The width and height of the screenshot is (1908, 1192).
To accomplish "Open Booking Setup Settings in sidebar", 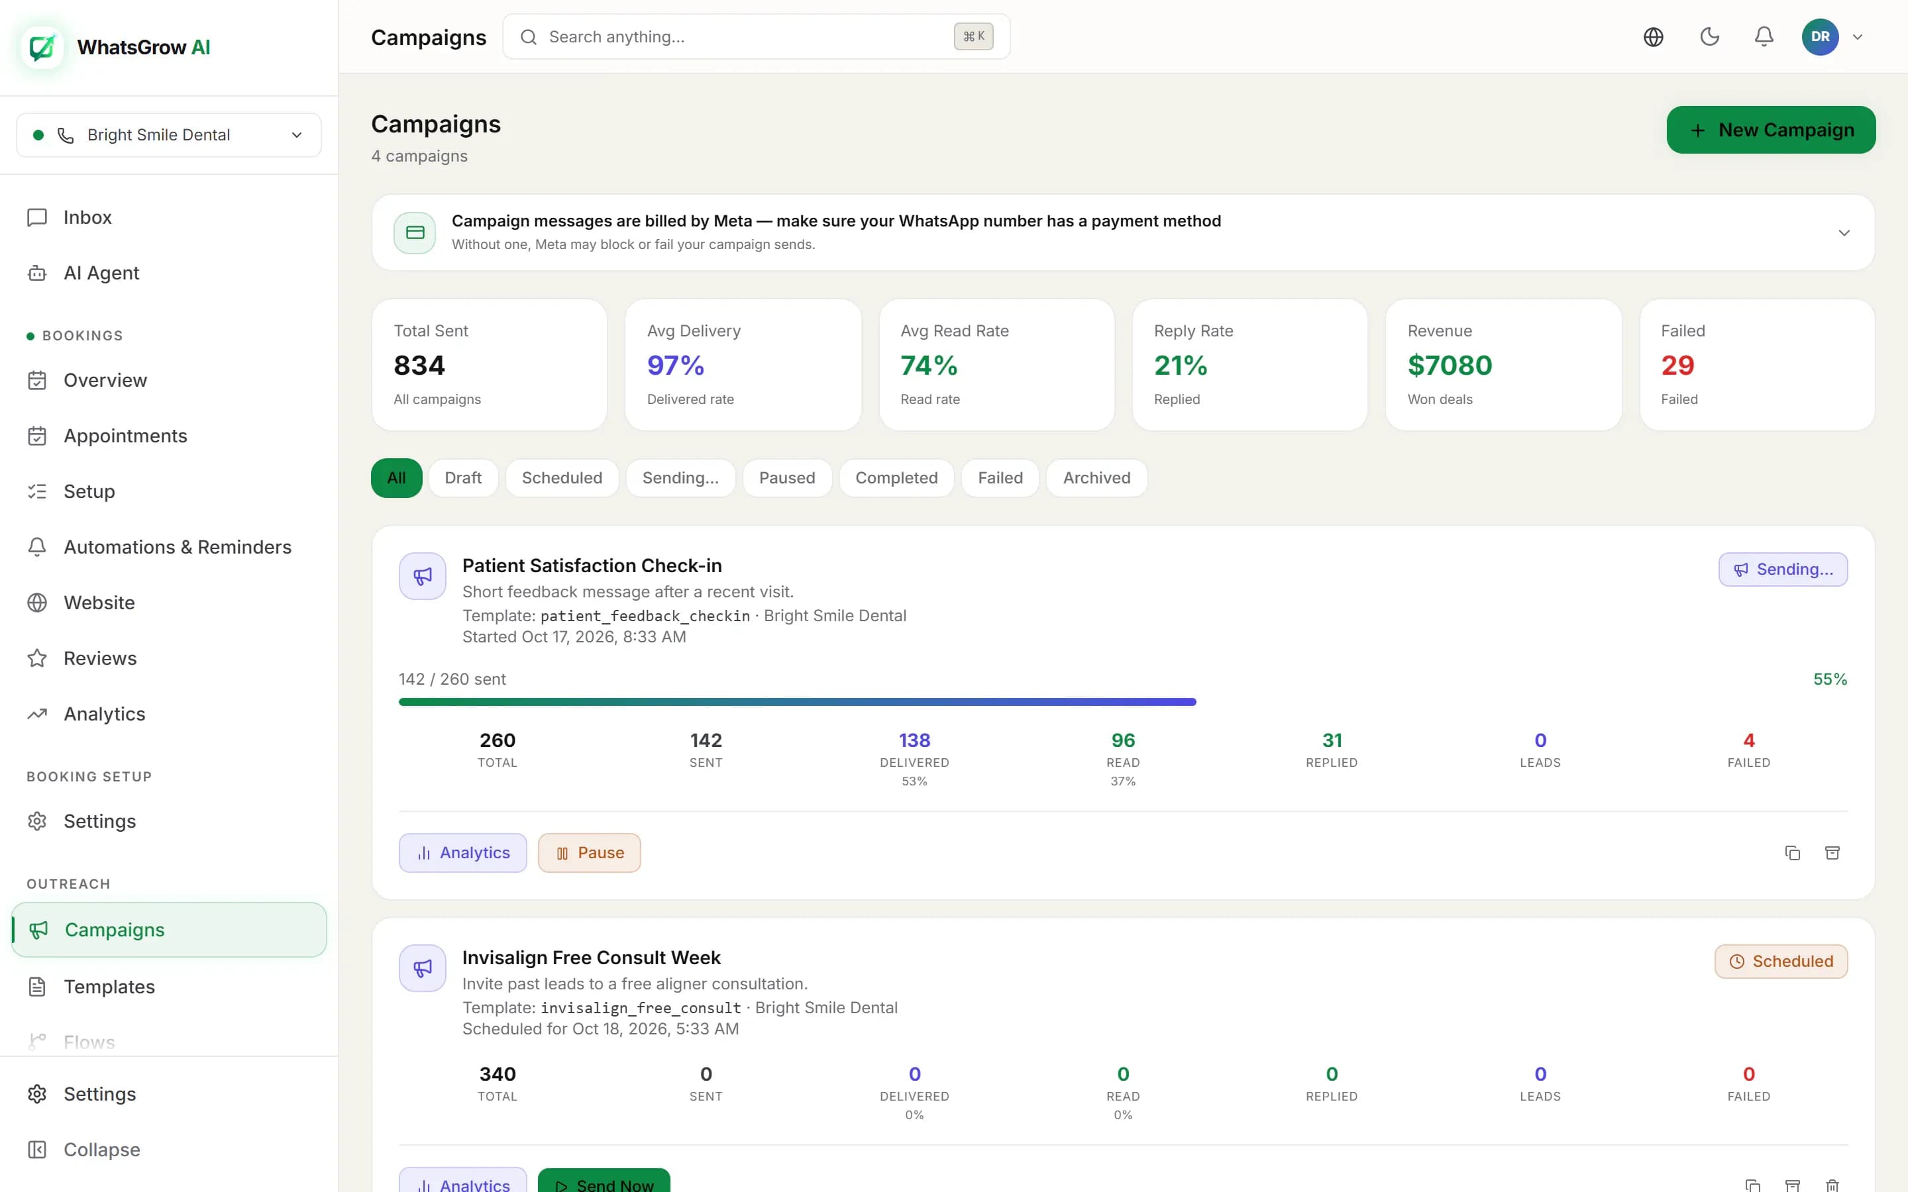I will coord(169,821).
